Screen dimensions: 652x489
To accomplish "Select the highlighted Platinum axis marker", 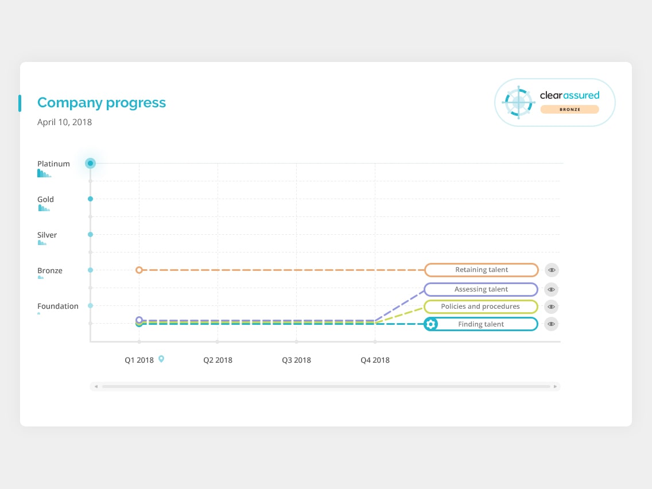I will click(90, 164).
